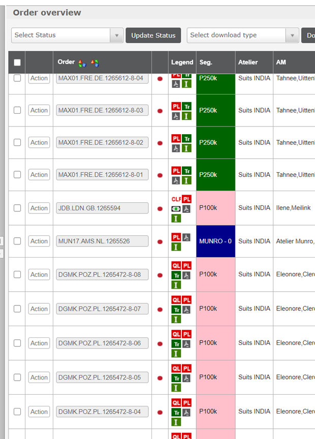This screenshot has height=439, width=315.
Task: Open PDF icon for MAX01.FRE.DE.1265612-8-03
Action: click(x=176, y=116)
